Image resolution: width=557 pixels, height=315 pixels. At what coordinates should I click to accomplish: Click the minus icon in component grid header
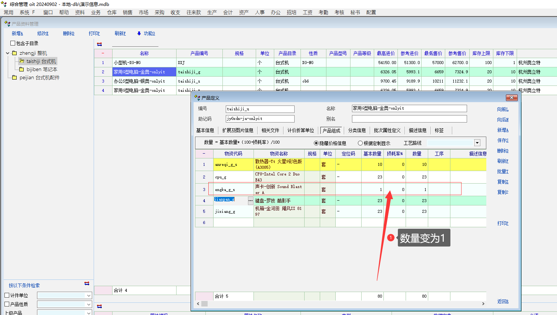[204, 154]
